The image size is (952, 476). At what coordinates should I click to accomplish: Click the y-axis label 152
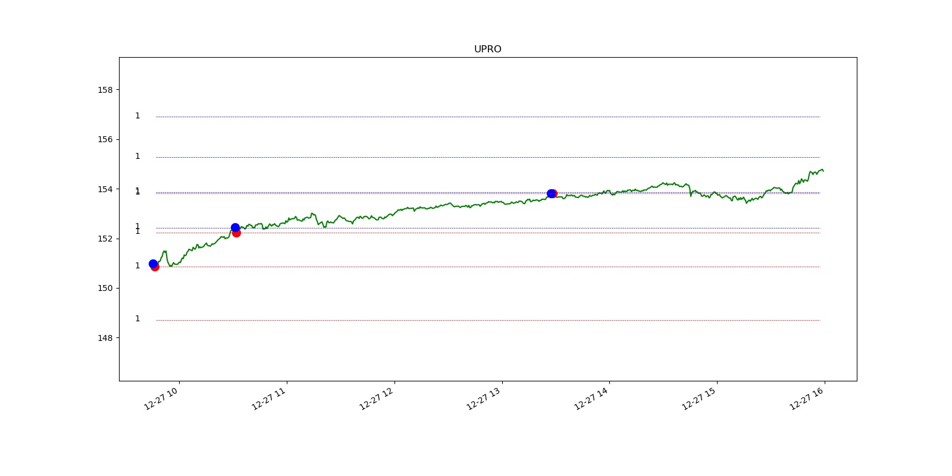pyautogui.click(x=105, y=239)
